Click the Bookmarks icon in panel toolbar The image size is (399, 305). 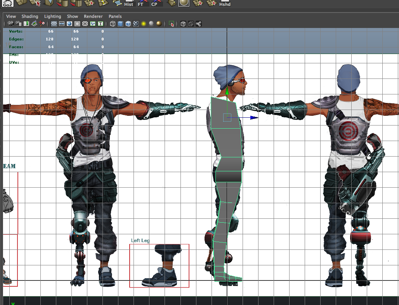[26, 24]
